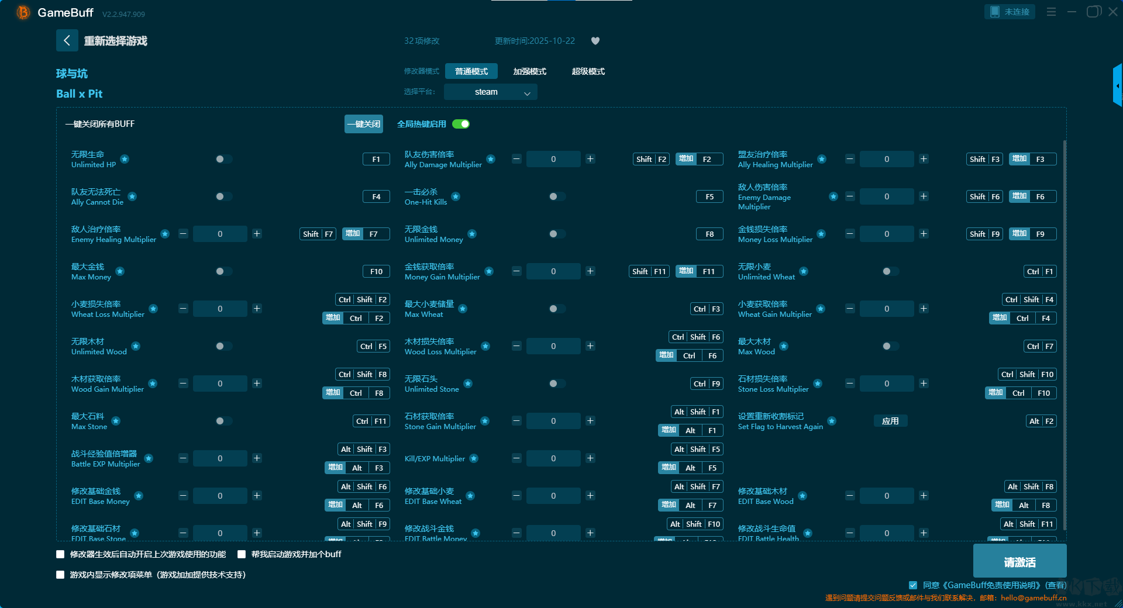Open the hamburger menu in title bar
This screenshot has width=1123, height=608.
[x=1051, y=12]
